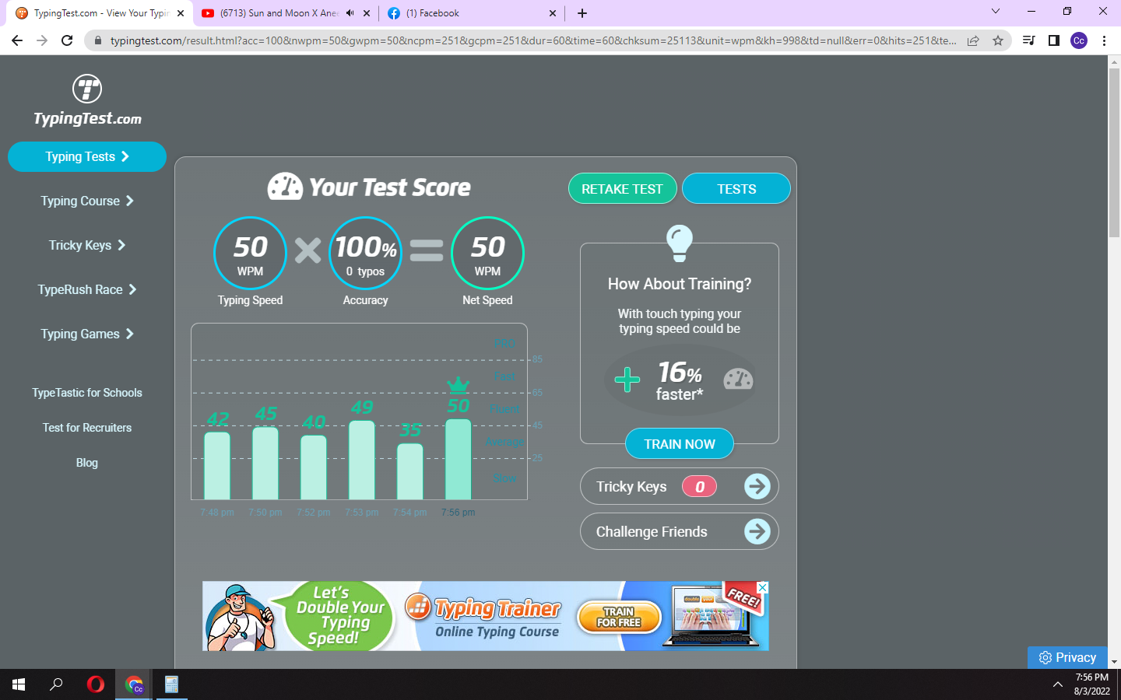Open the Tricky Keys result button

(x=680, y=487)
